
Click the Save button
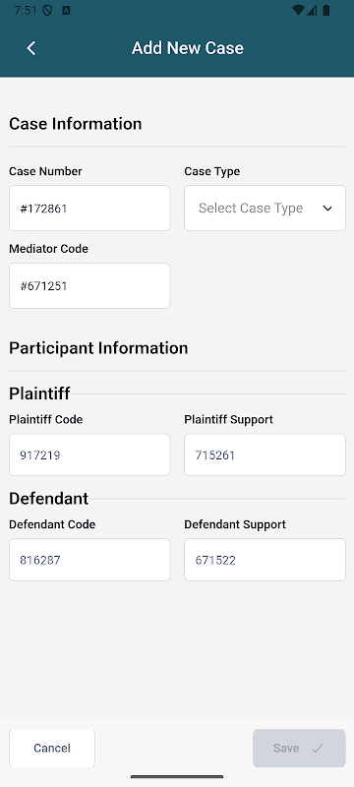(299, 748)
